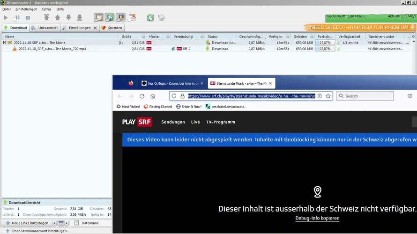
Task: Click the Dateiname search field
Action: (91, 223)
